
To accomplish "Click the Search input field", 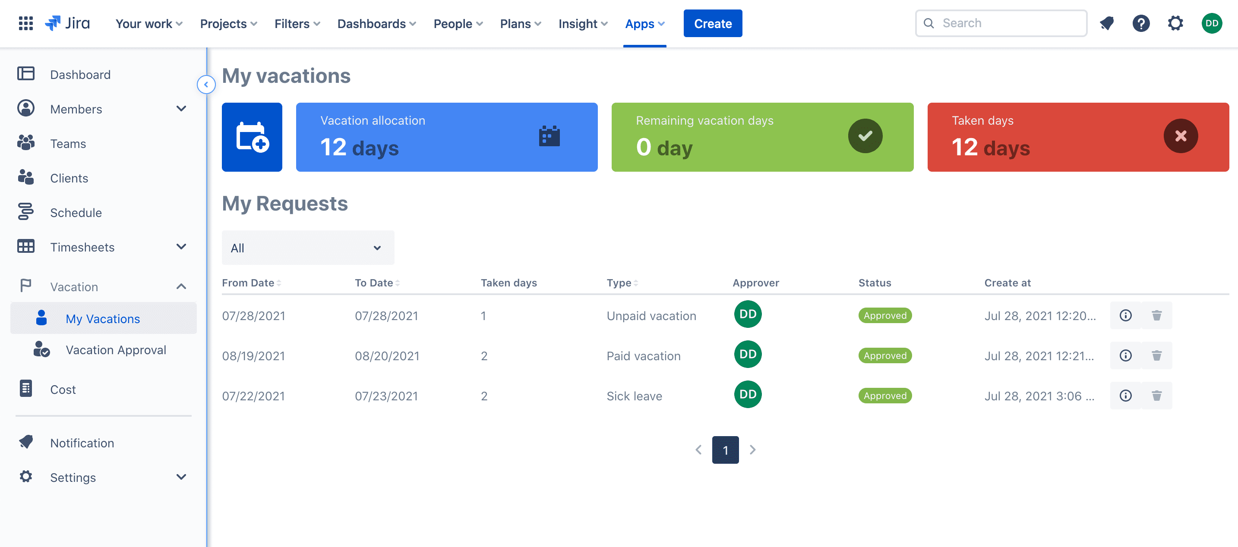I will click(x=1001, y=23).
